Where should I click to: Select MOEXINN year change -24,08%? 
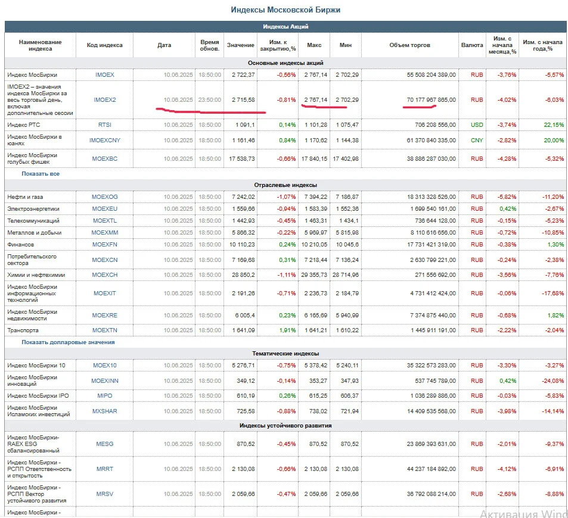[553, 380]
